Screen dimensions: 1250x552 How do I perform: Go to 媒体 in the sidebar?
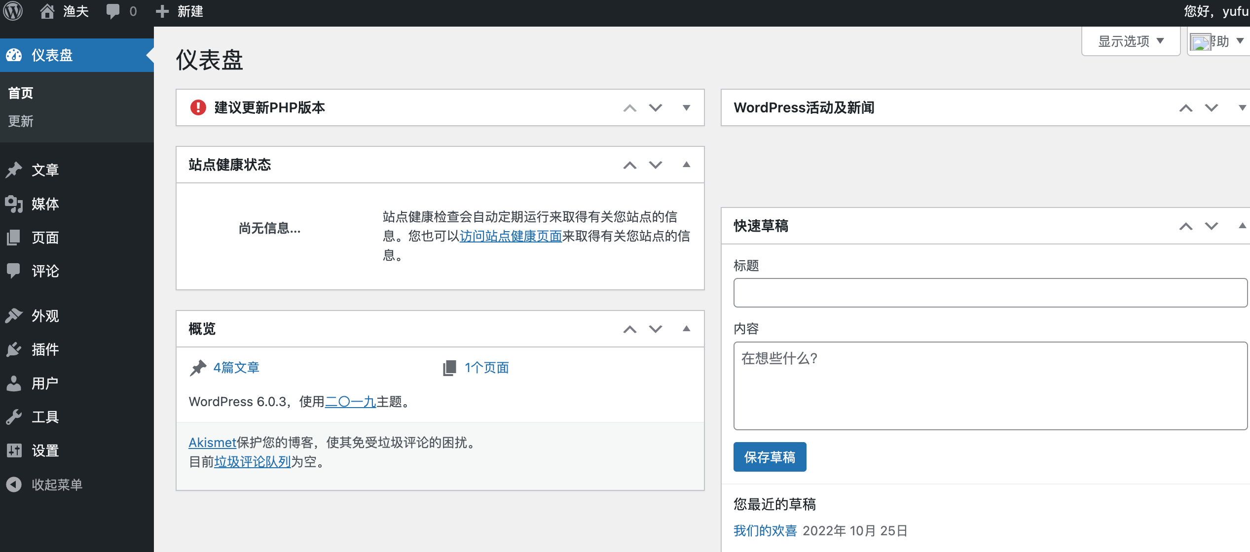(45, 204)
